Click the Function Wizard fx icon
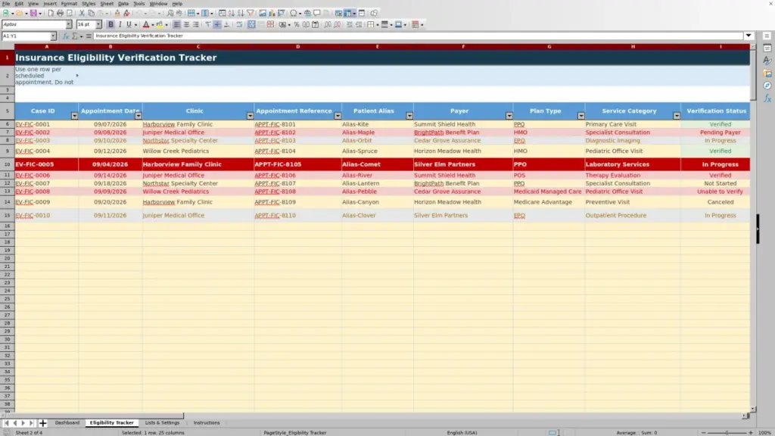Image resolution: width=775 pixels, height=436 pixels. coord(66,36)
